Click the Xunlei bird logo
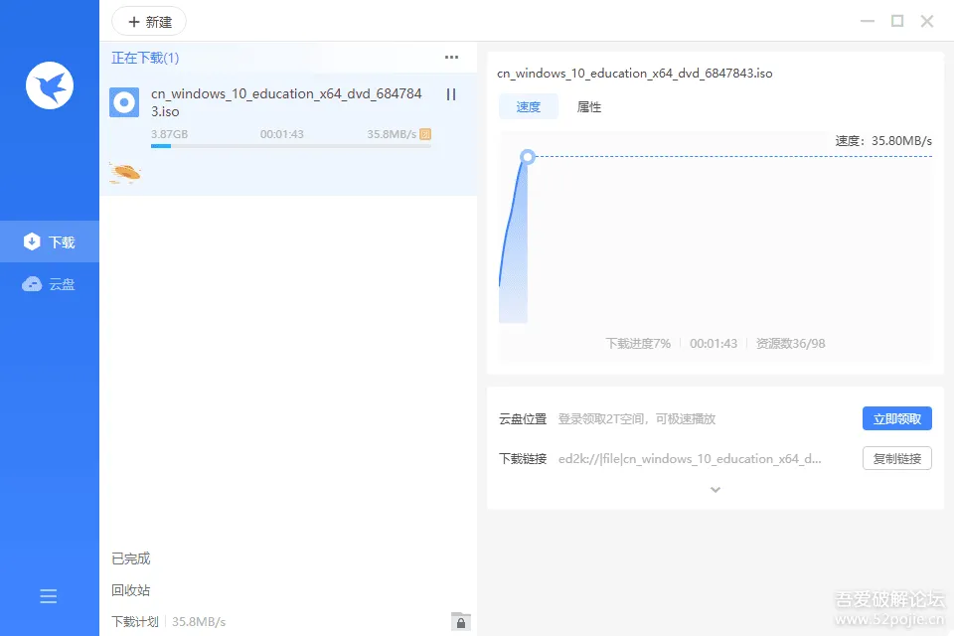 pyautogui.click(x=50, y=85)
